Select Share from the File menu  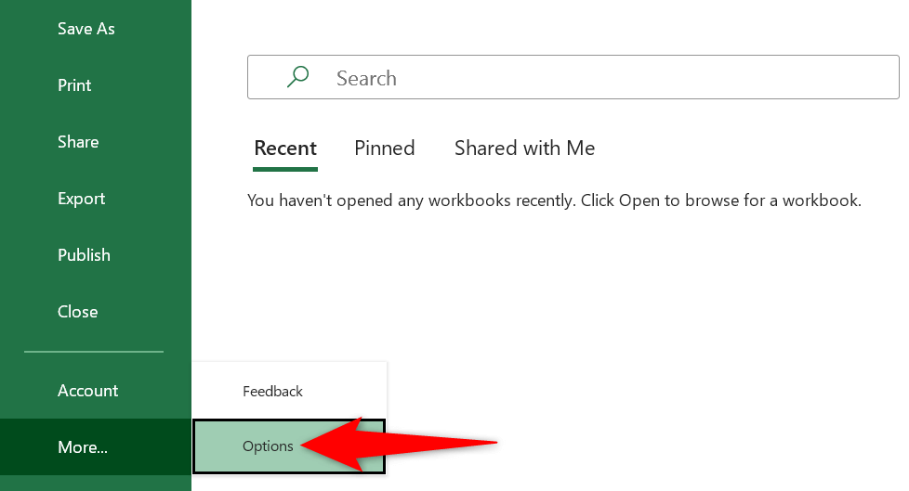point(78,142)
